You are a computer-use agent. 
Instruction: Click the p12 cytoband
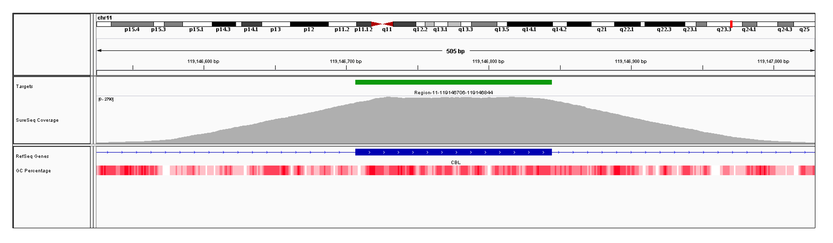coord(309,24)
